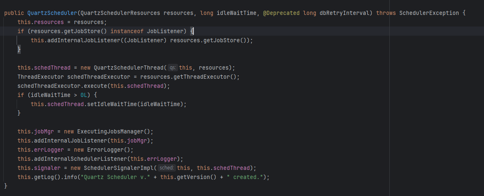
Task: Click the ThreadExecutor type declaration
Action: [x=41, y=77]
